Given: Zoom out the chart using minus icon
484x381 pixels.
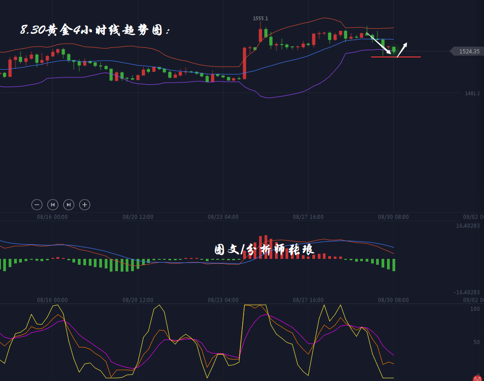Looking at the screenshot, I should (x=37, y=205).
